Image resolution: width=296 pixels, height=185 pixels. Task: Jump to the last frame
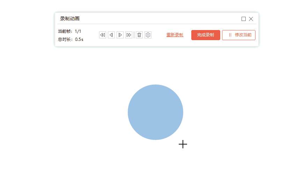click(x=129, y=35)
